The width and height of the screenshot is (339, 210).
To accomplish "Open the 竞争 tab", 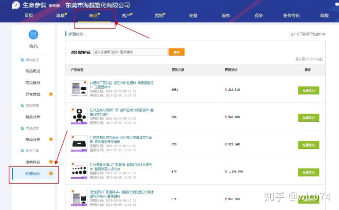I will tap(258, 16).
